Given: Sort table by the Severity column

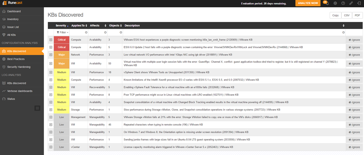Looking at the screenshot, I should click(62, 26).
